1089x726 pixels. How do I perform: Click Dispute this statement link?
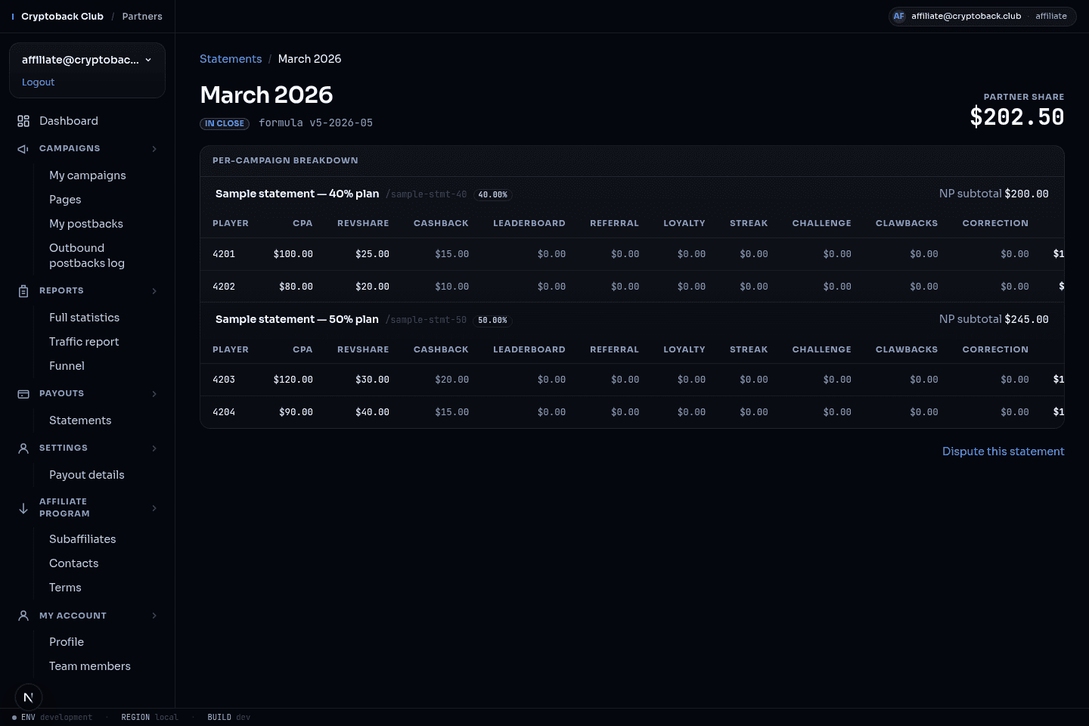click(1003, 451)
